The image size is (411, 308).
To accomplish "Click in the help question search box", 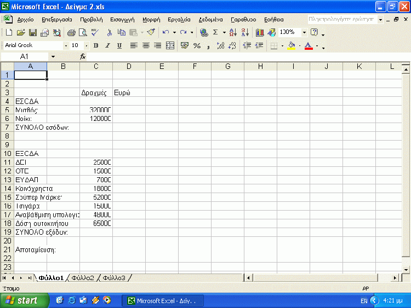I will (x=342, y=19).
